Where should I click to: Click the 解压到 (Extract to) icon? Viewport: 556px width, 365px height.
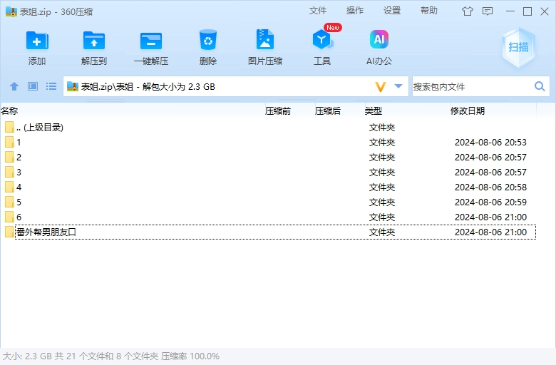pyautogui.click(x=94, y=41)
